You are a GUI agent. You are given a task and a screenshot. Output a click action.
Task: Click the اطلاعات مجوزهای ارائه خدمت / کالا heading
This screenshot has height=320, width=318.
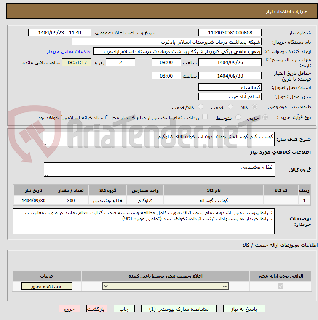click(280, 245)
